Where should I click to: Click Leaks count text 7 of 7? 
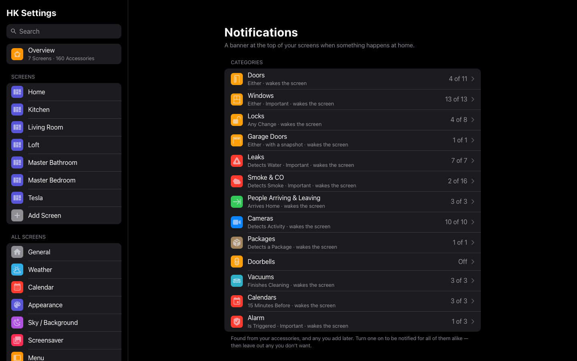(459, 161)
